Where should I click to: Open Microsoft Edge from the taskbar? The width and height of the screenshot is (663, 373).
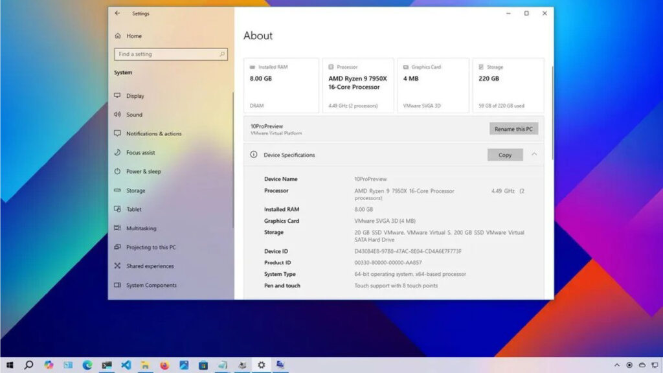click(87, 365)
